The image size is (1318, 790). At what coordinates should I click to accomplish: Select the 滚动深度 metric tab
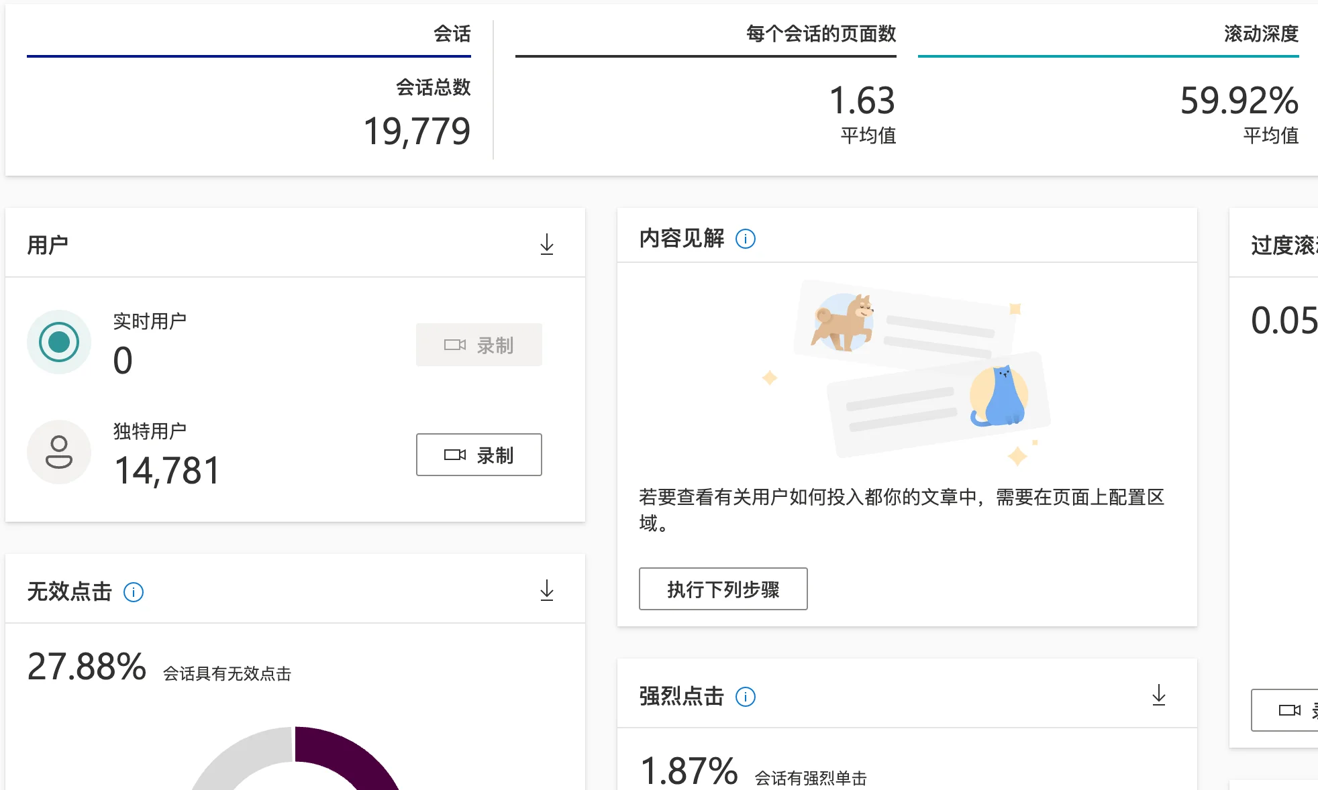pyautogui.click(x=1260, y=34)
